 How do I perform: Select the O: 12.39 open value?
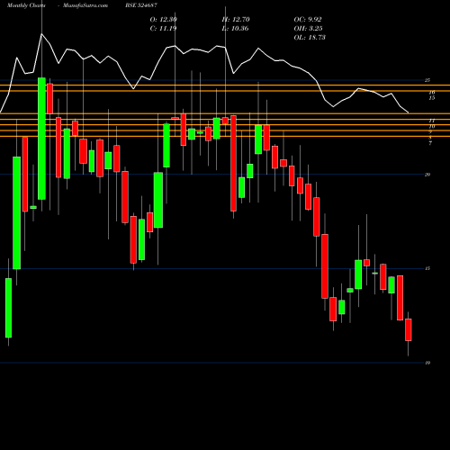(x=164, y=20)
